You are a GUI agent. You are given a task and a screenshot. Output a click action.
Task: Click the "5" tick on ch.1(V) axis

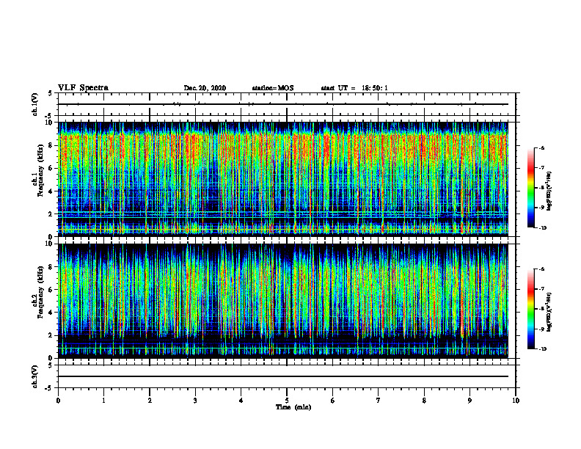point(51,93)
